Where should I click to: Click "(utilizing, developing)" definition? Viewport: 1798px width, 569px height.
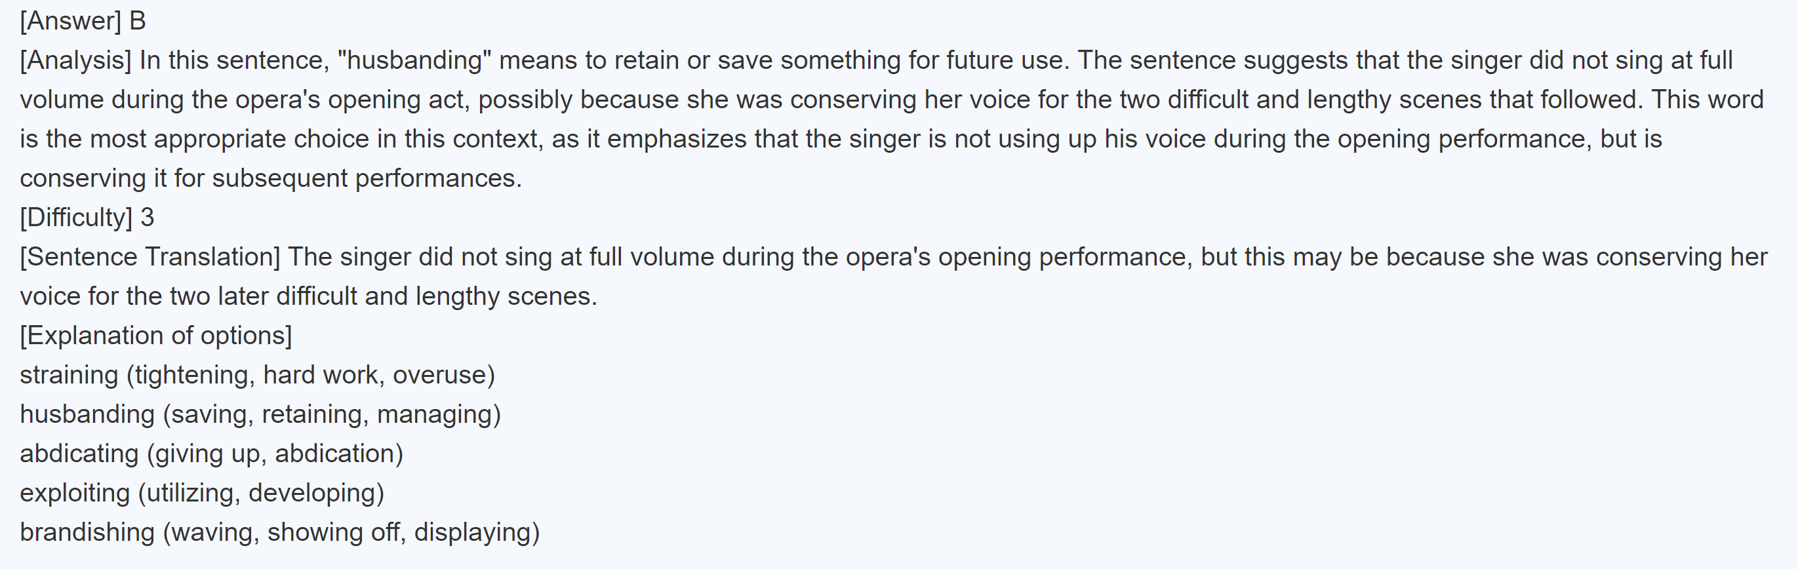[x=260, y=493]
